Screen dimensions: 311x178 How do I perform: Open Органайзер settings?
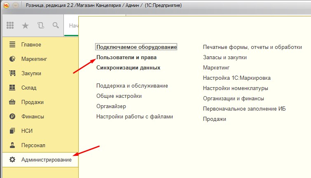point(111,106)
